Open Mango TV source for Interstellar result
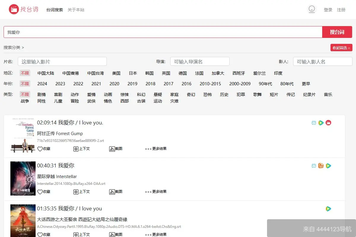The height and width of the screenshot is (237, 356). click(x=321, y=166)
